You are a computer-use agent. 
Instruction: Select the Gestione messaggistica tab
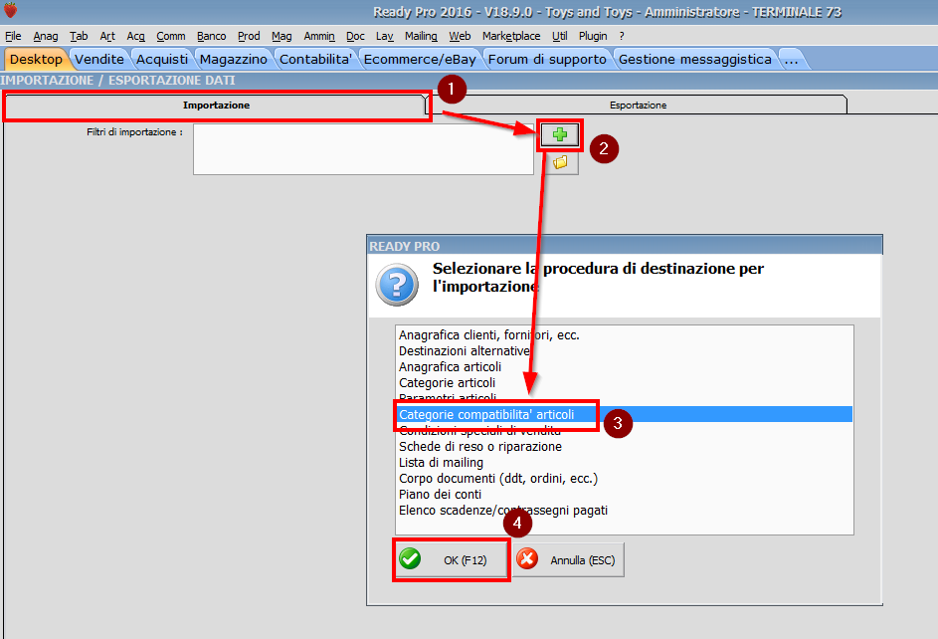pos(695,60)
